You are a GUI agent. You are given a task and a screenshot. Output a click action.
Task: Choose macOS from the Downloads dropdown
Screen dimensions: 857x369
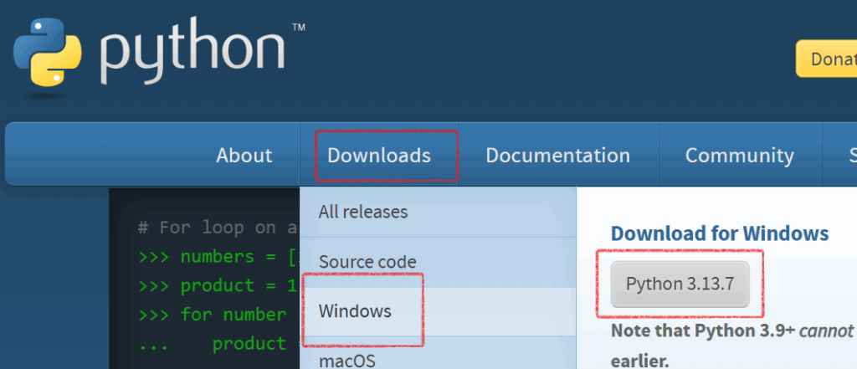point(346,360)
